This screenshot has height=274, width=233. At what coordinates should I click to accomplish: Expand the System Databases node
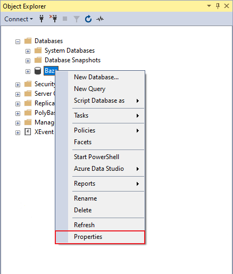coord(28,52)
